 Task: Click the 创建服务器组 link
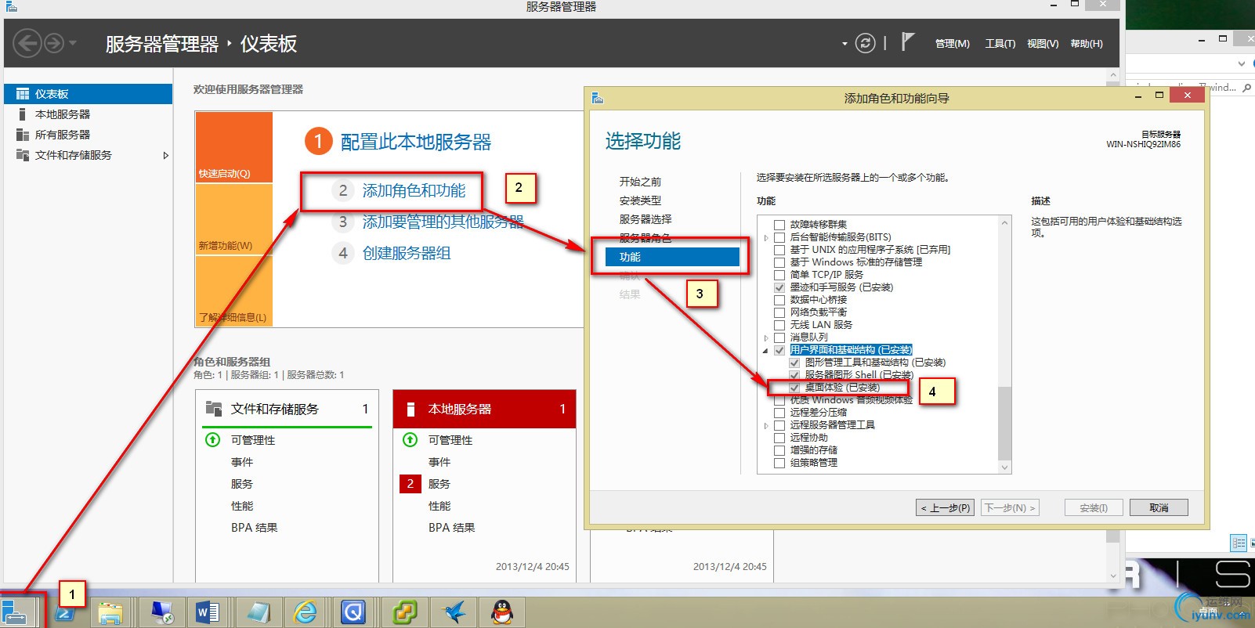pyautogui.click(x=407, y=253)
